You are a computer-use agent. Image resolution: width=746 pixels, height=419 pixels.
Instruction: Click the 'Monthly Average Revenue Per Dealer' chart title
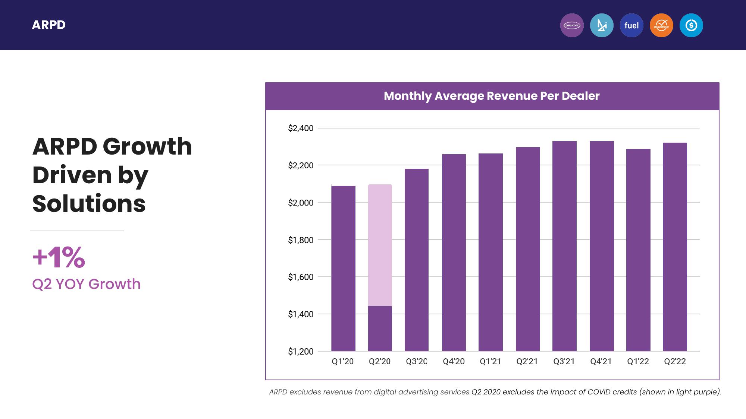point(492,96)
